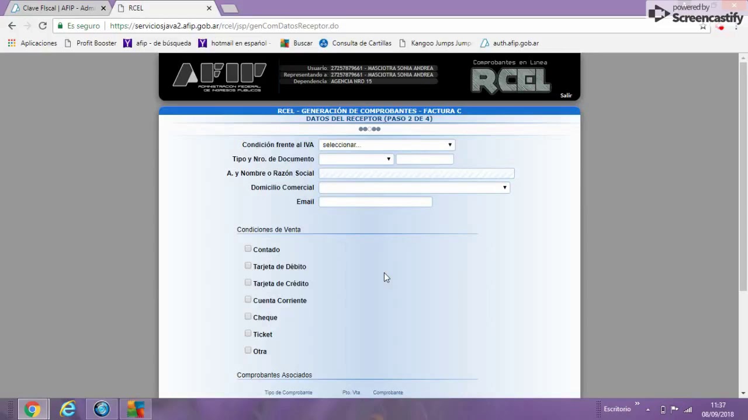
Task: Open the blue round app in the taskbar
Action: pyautogui.click(x=102, y=409)
